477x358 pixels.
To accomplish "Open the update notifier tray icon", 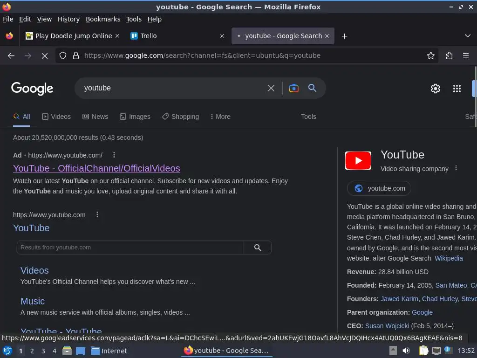I will [448, 350].
